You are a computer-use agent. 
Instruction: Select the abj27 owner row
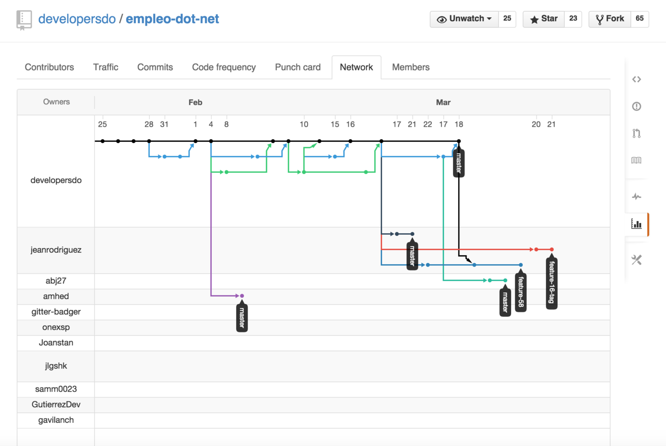(x=56, y=281)
